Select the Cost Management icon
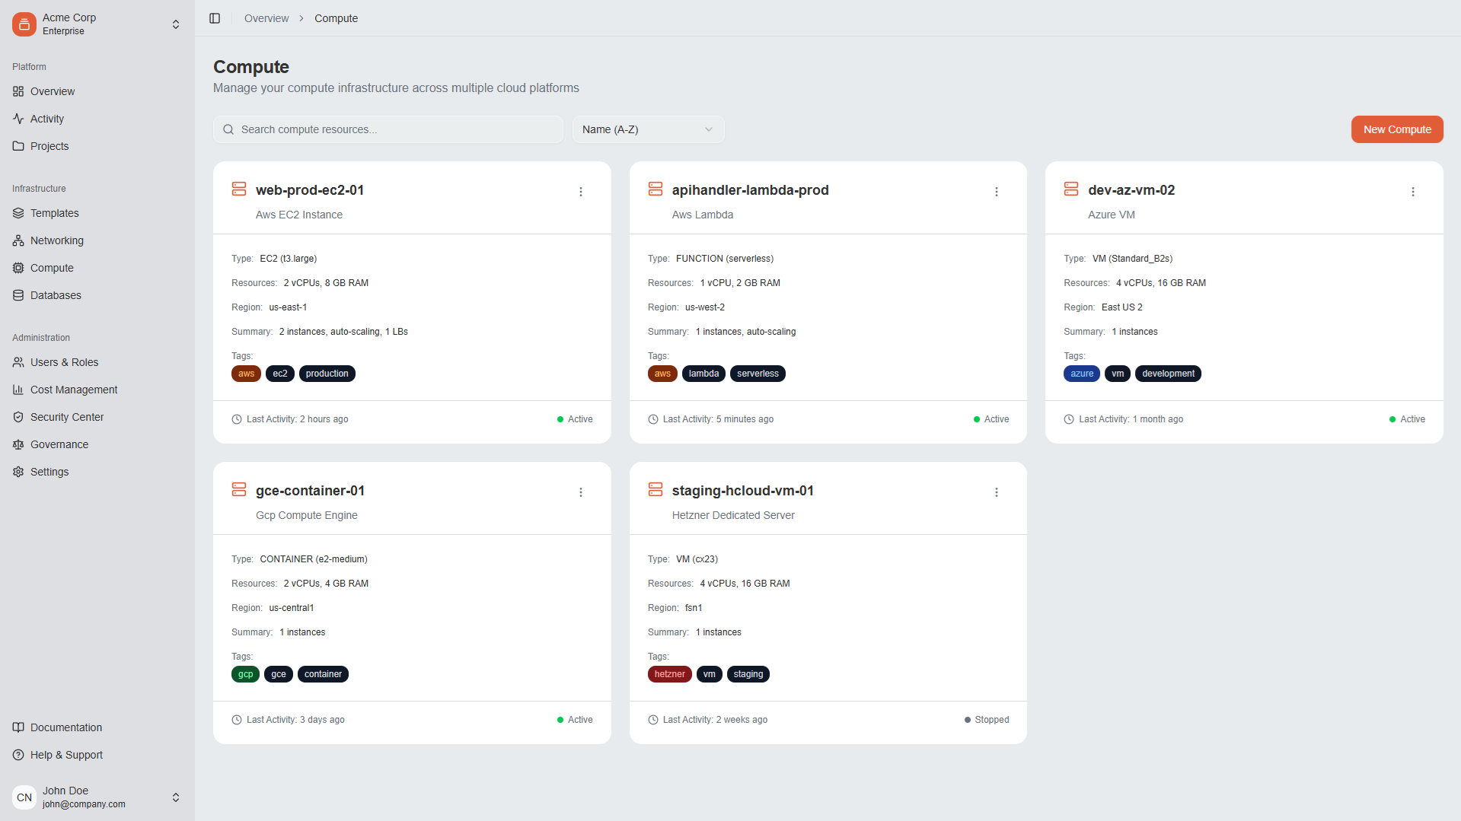This screenshot has height=821, width=1461. [18, 390]
